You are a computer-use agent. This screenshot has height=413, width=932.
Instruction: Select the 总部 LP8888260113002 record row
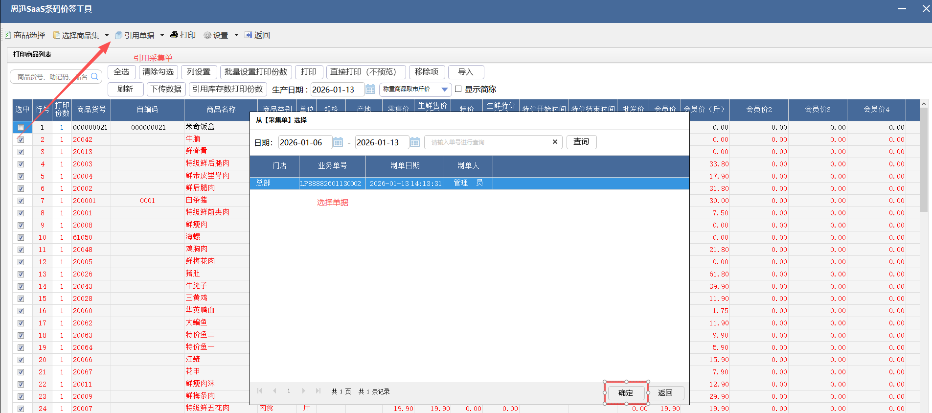[372, 184]
